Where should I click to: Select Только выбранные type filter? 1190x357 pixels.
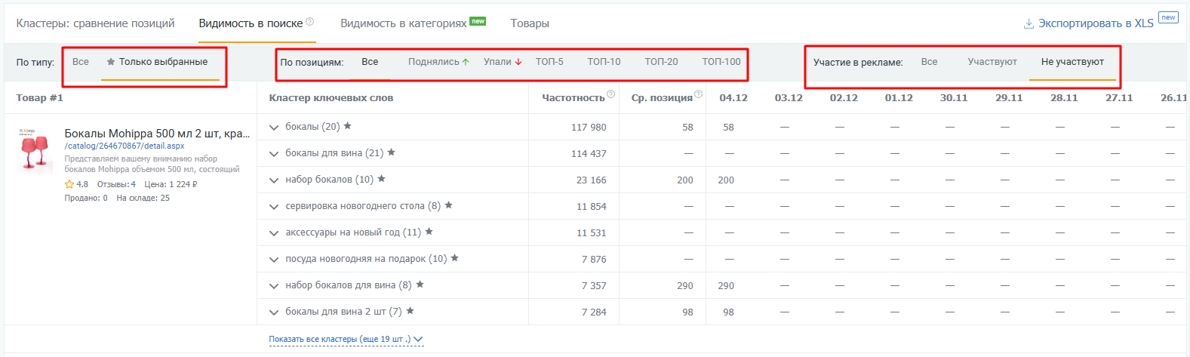162,62
